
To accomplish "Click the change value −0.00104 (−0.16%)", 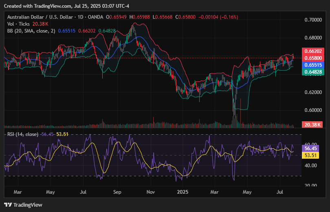I will point(218,17).
